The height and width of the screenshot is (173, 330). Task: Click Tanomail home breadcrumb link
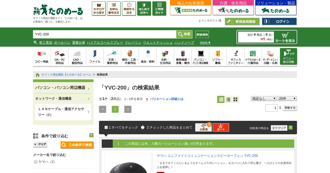(x=66, y=75)
